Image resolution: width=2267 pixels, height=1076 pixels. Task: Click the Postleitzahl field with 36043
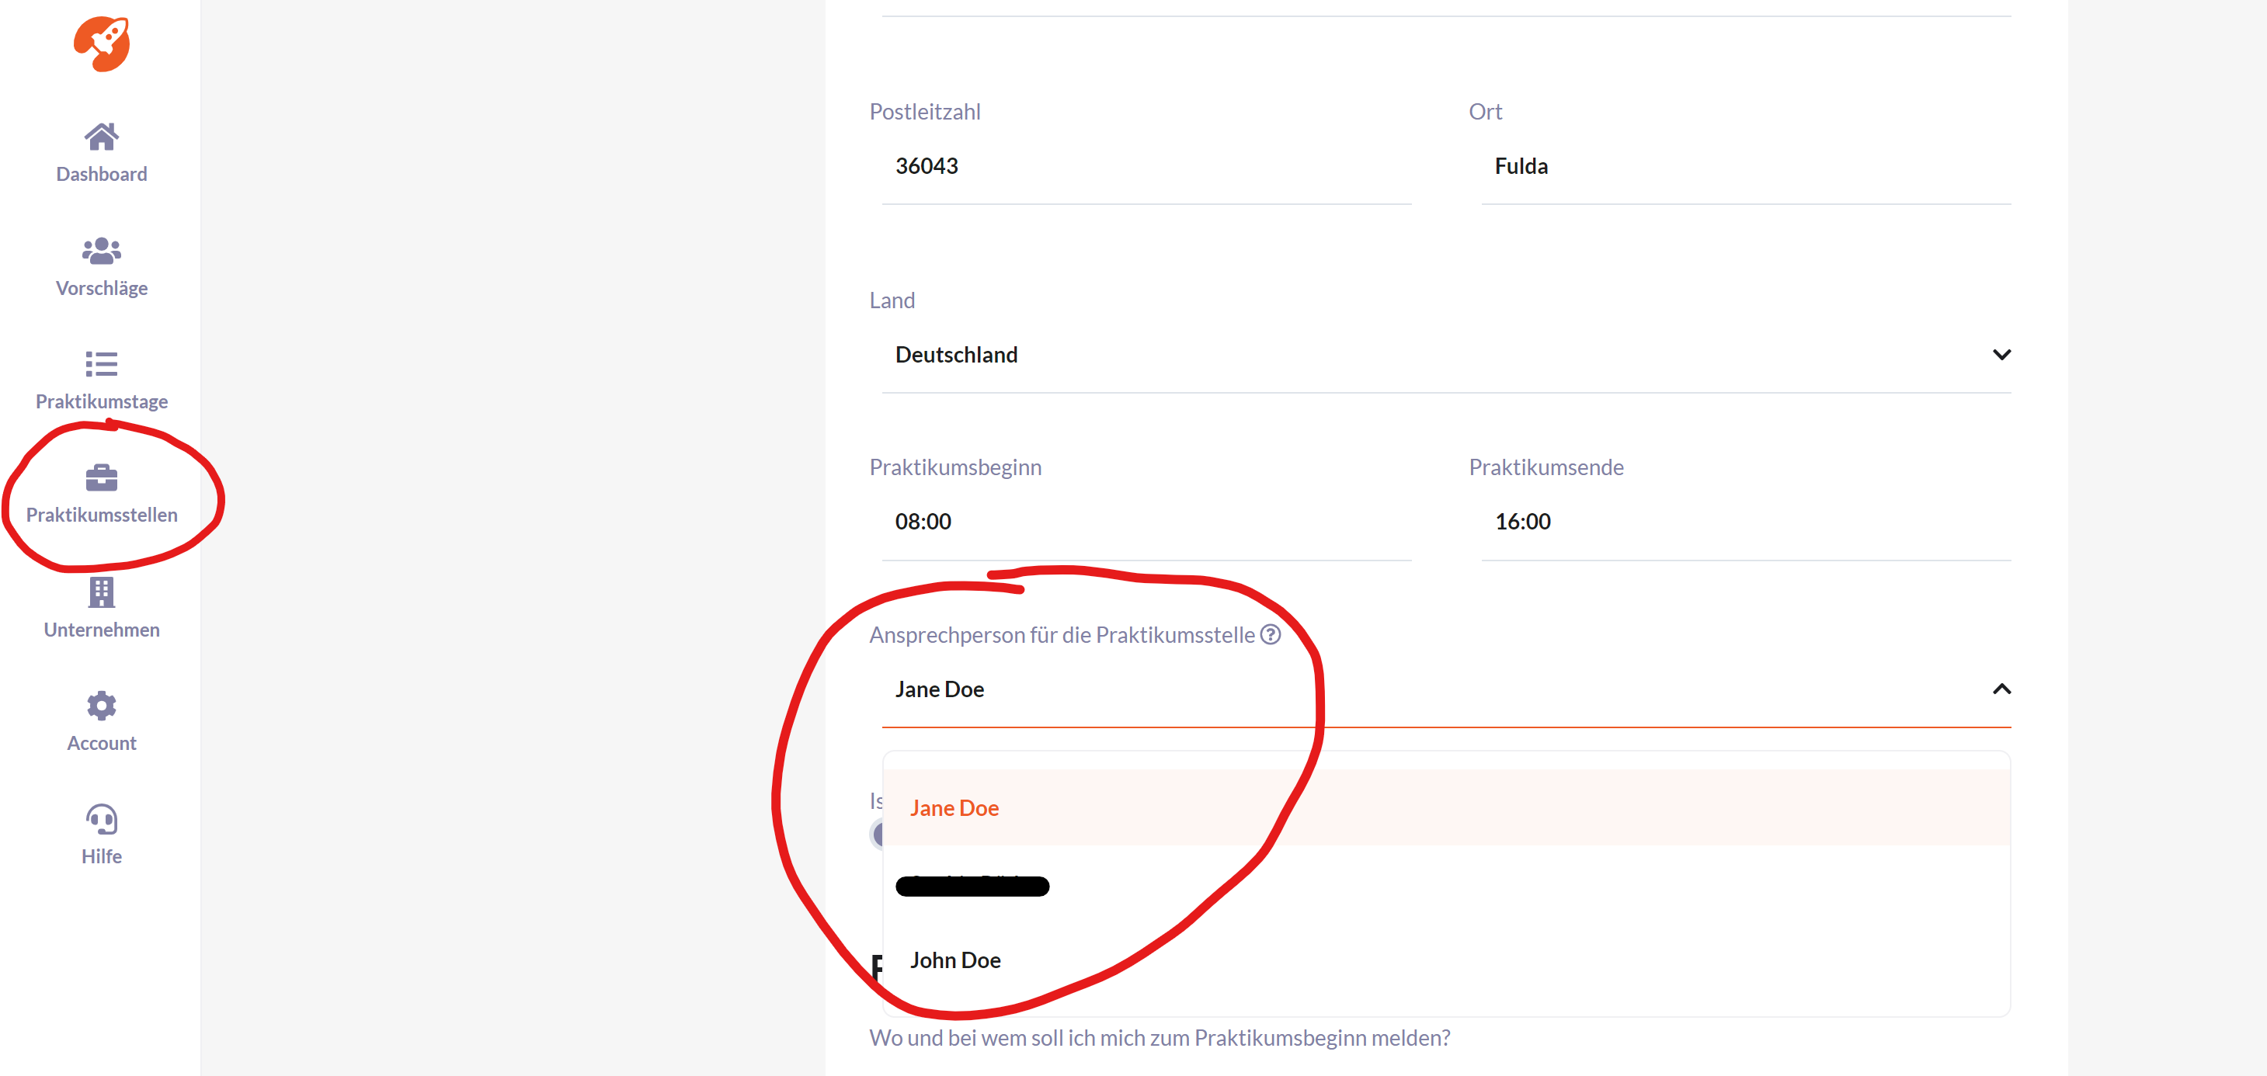pyautogui.click(x=1144, y=166)
